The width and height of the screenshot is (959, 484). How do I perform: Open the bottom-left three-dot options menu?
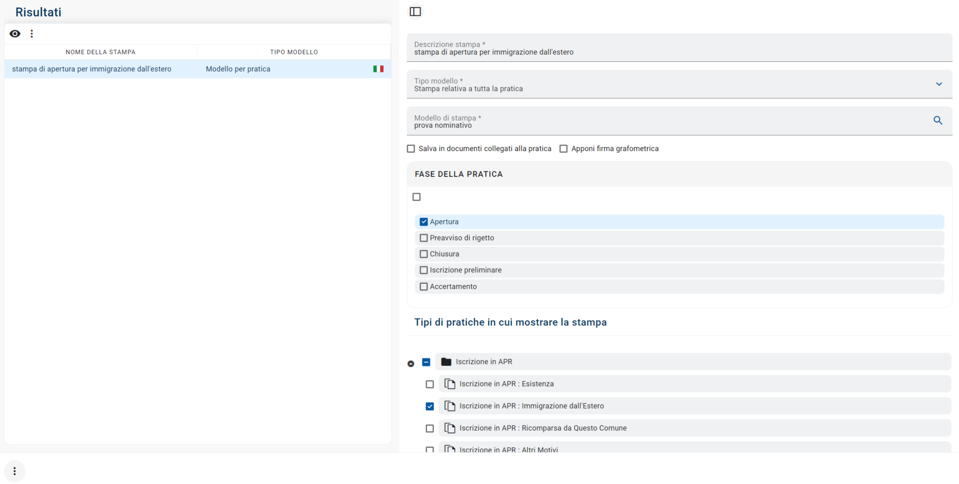(x=15, y=471)
